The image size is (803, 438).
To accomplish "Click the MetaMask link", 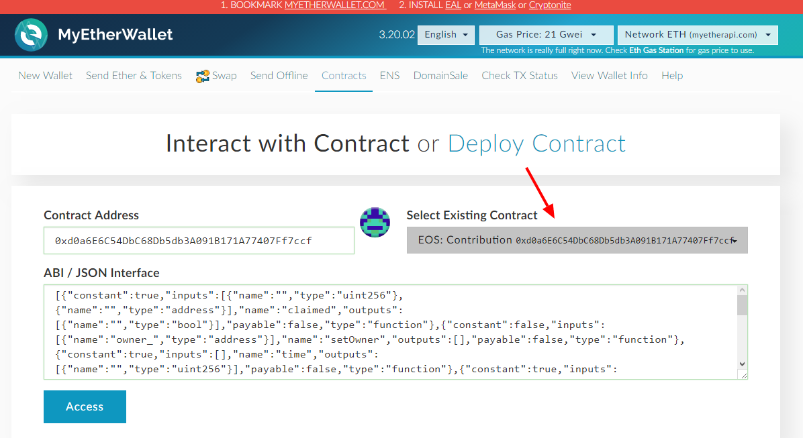I will click(x=495, y=5).
